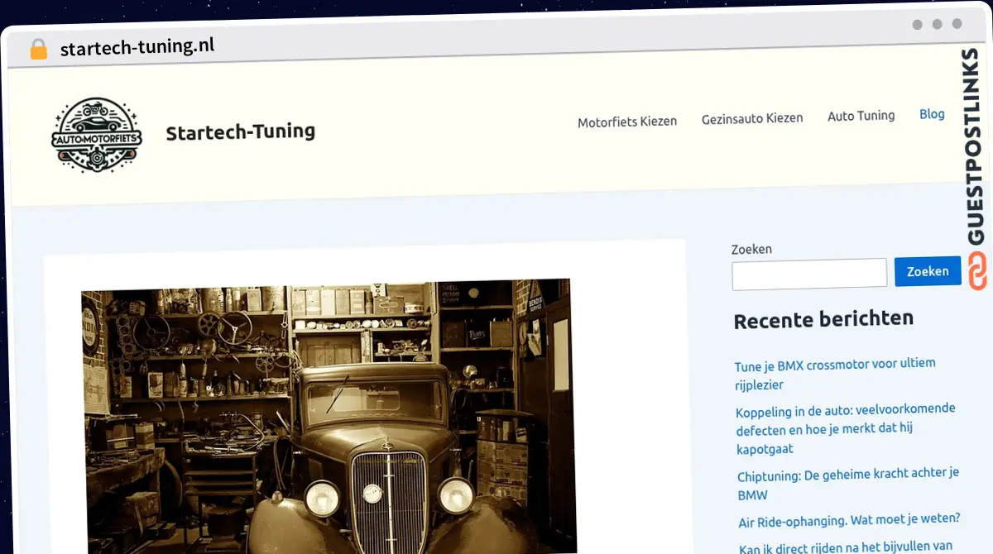Open the Motorfiets Kiezen menu item
This screenshot has width=993, height=554.
coord(626,121)
